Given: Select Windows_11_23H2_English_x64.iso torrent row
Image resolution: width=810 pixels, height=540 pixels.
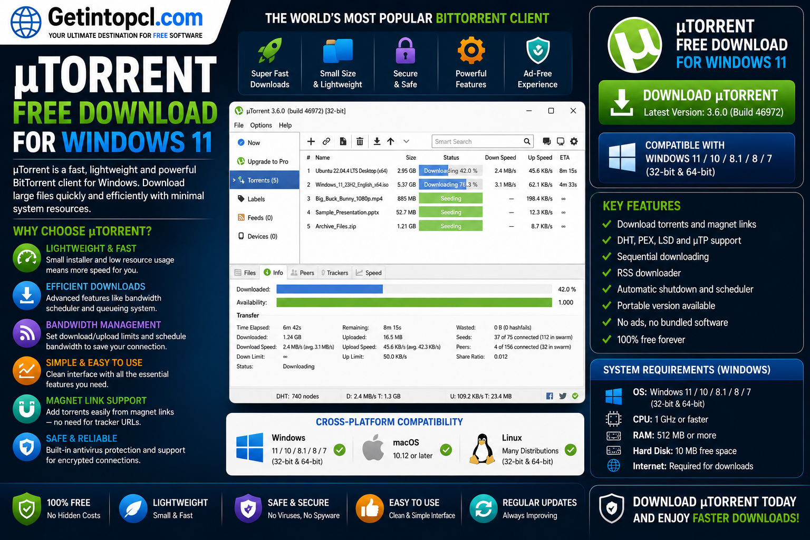Looking at the screenshot, I should [442, 185].
